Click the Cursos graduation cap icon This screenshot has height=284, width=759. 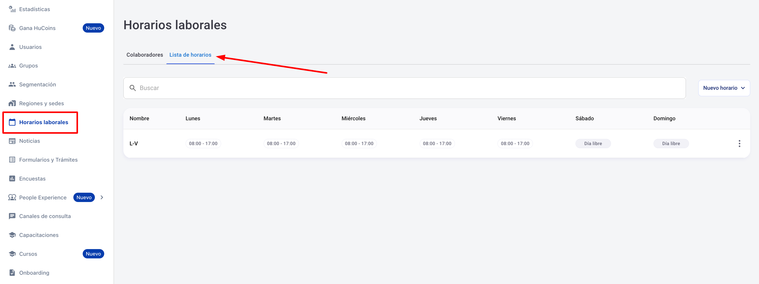pos(12,254)
